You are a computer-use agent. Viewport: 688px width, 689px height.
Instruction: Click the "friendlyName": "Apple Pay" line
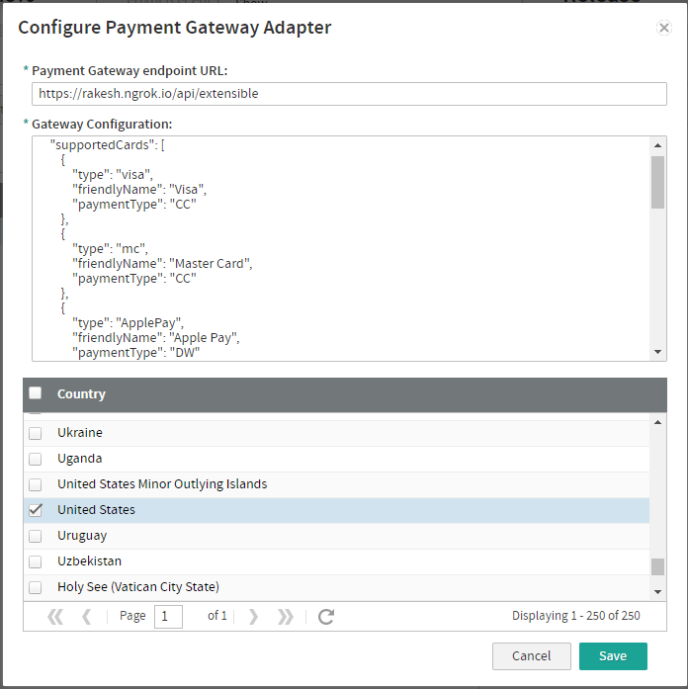[156, 337]
